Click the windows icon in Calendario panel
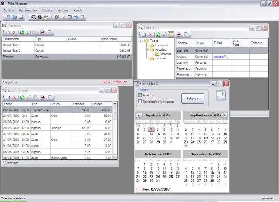The width and height of the screenshot is (279, 202). point(221,96)
